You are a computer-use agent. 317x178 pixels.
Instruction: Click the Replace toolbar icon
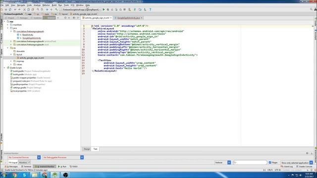point(42,9)
